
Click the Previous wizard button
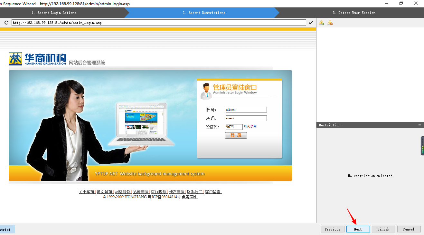pos(333,229)
